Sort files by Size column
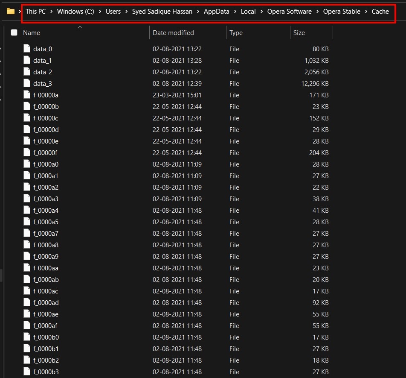406x378 pixels. (299, 33)
